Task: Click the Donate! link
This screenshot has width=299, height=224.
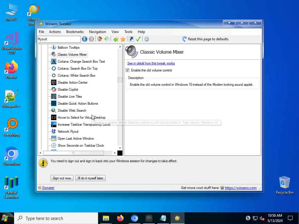Action: tap(48, 188)
